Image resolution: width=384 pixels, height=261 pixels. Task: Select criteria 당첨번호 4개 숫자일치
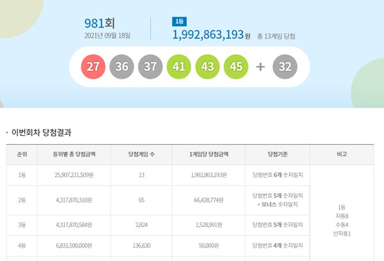(x=278, y=246)
